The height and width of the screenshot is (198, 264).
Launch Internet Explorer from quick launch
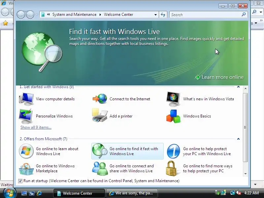pyautogui.click(x=39, y=193)
